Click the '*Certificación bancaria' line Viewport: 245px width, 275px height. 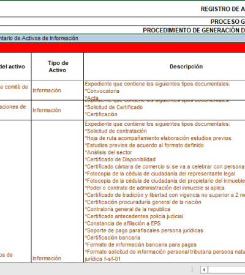coord(113,238)
